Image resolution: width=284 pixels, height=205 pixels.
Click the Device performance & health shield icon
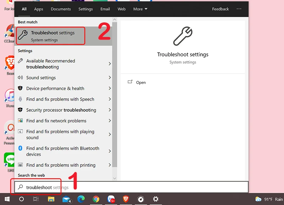pyautogui.click(x=22, y=88)
